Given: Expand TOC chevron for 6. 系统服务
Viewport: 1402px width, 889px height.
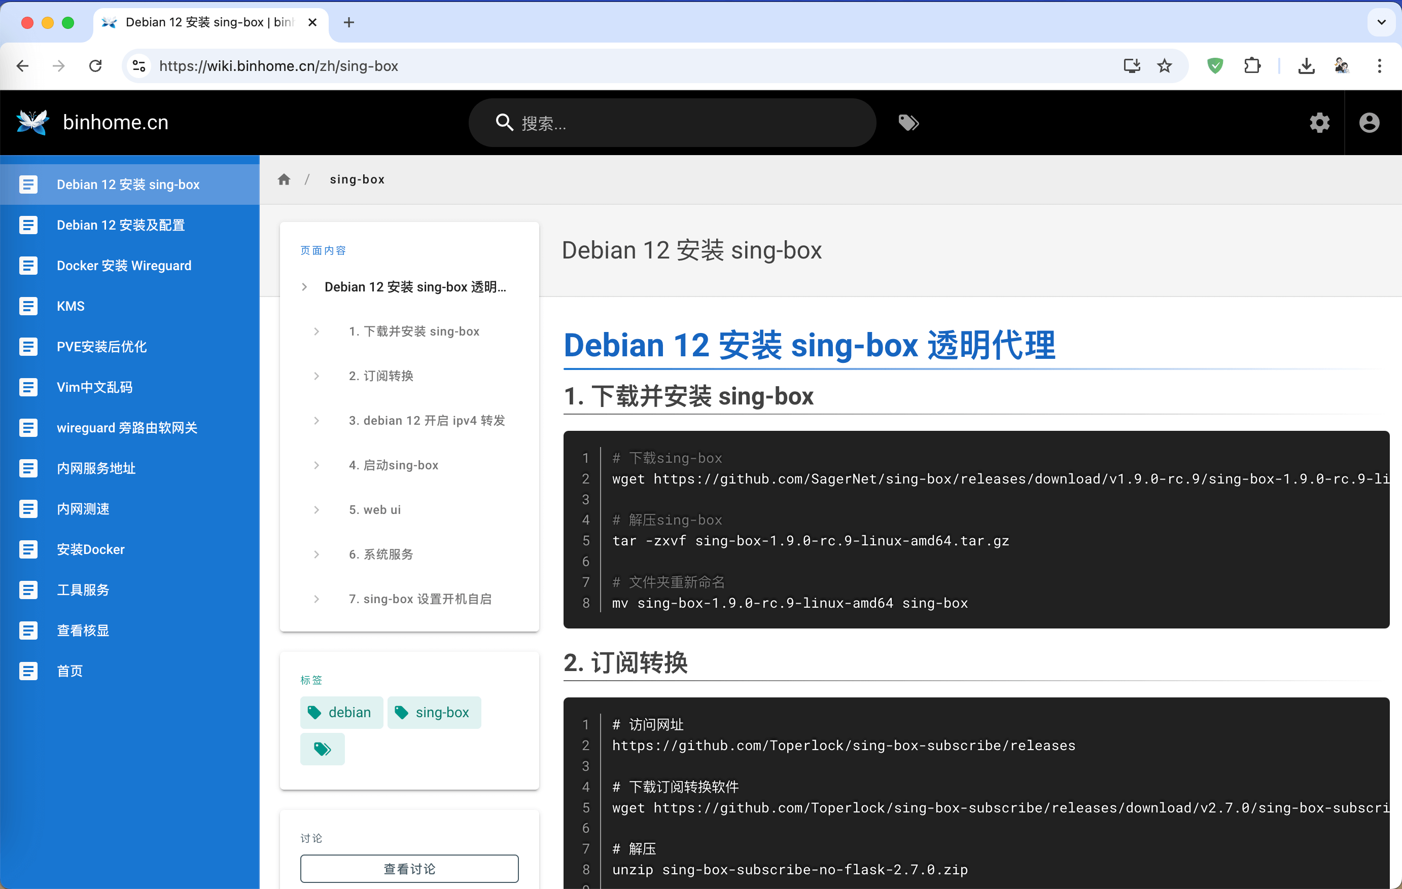Looking at the screenshot, I should pyautogui.click(x=317, y=554).
